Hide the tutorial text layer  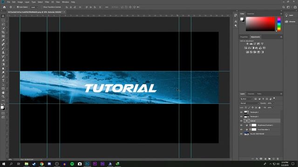point(241,121)
